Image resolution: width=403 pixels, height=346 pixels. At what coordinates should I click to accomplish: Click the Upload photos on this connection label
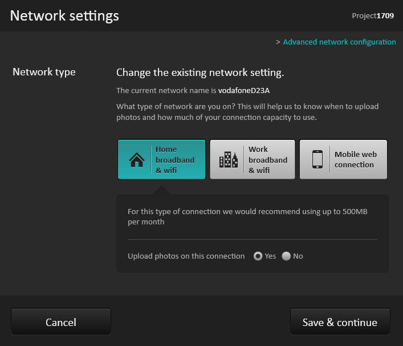186,256
